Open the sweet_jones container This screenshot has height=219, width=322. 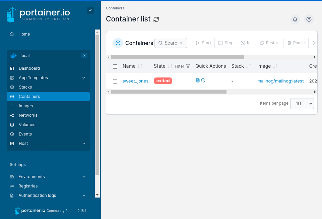pos(135,81)
